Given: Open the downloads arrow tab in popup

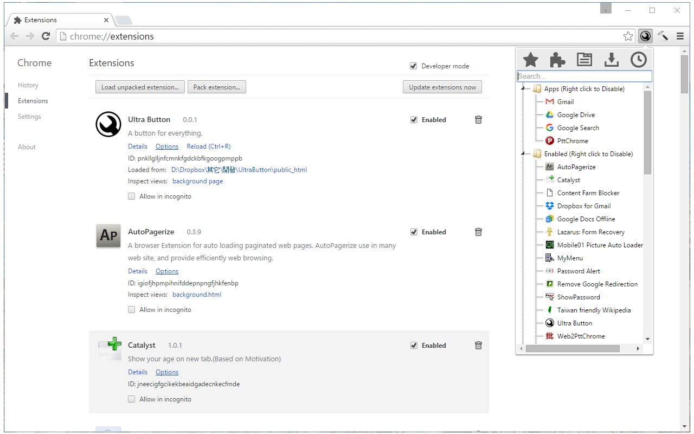Looking at the screenshot, I should coord(611,60).
